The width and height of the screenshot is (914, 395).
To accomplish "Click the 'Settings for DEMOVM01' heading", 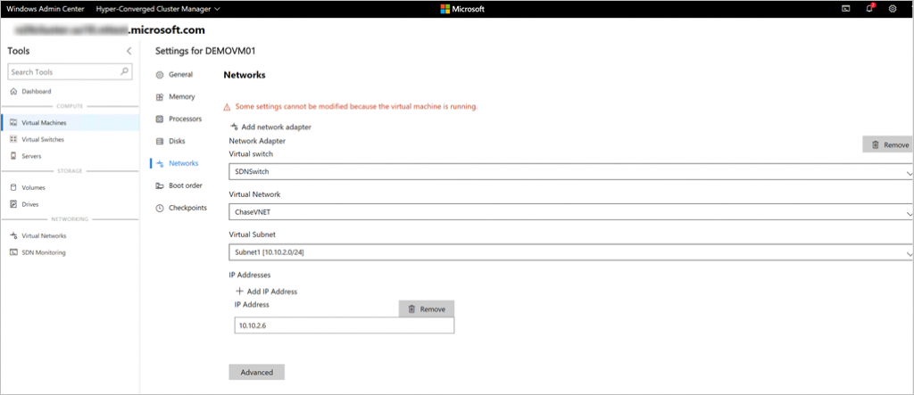I will point(205,51).
